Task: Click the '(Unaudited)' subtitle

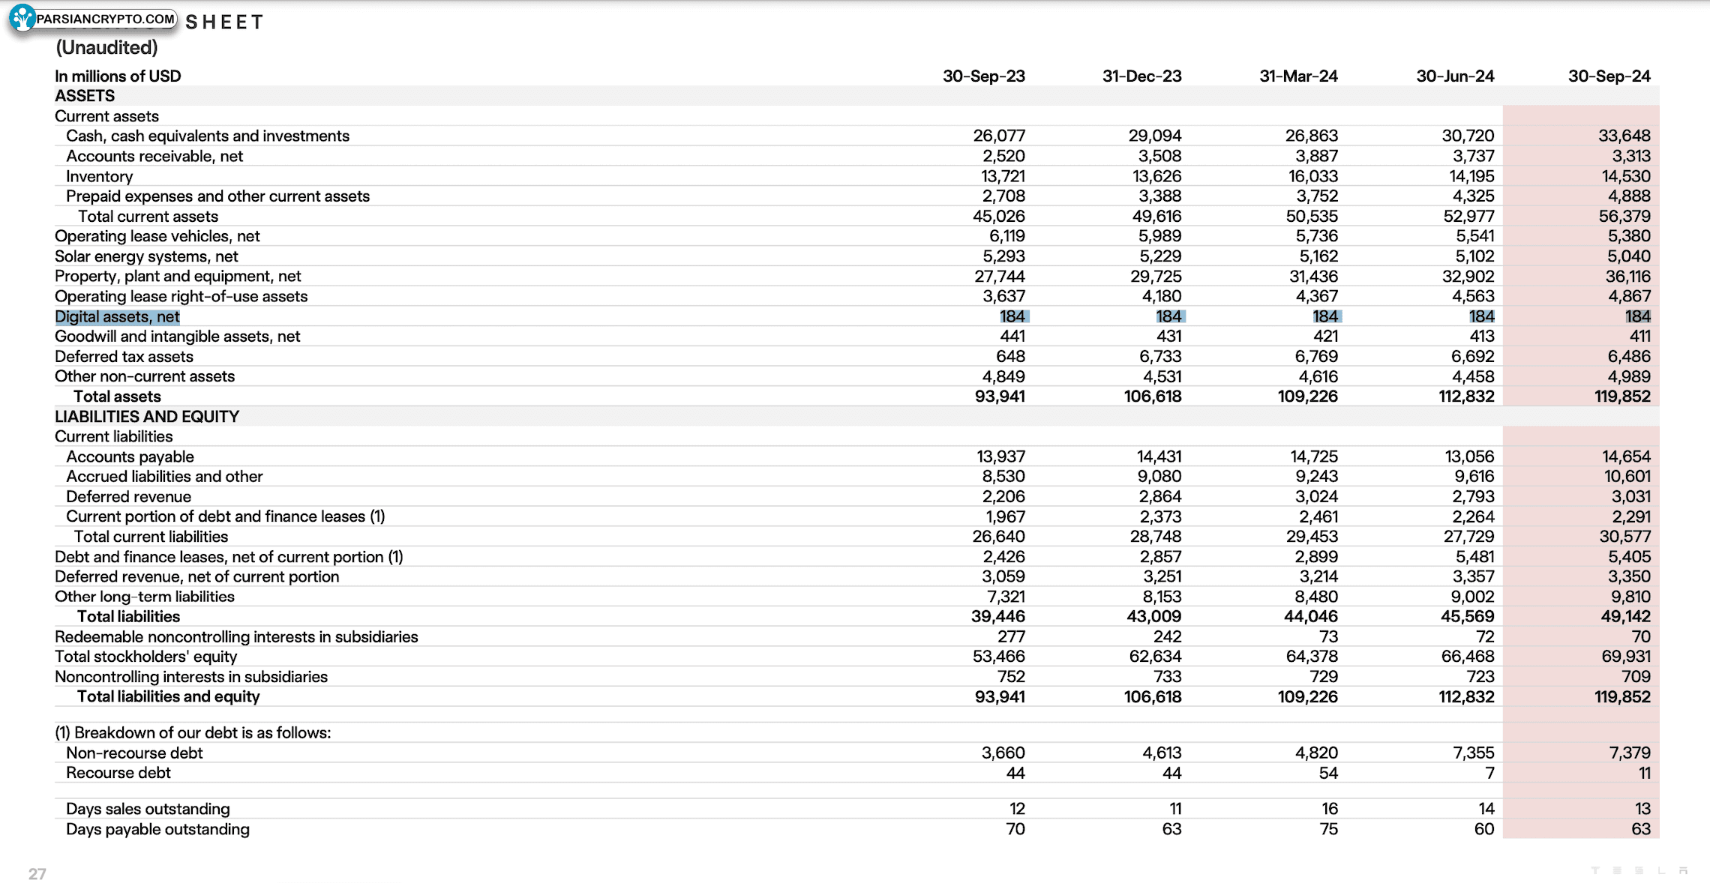Action: (x=106, y=47)
